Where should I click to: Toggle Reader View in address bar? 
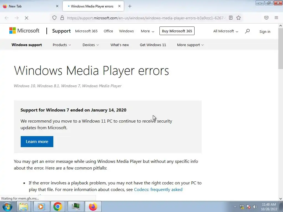(x=231, y=18)
